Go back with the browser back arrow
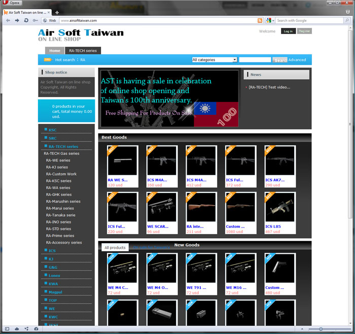Image resolution: width=355 pixels, height=334 pixels. [8, 21]
